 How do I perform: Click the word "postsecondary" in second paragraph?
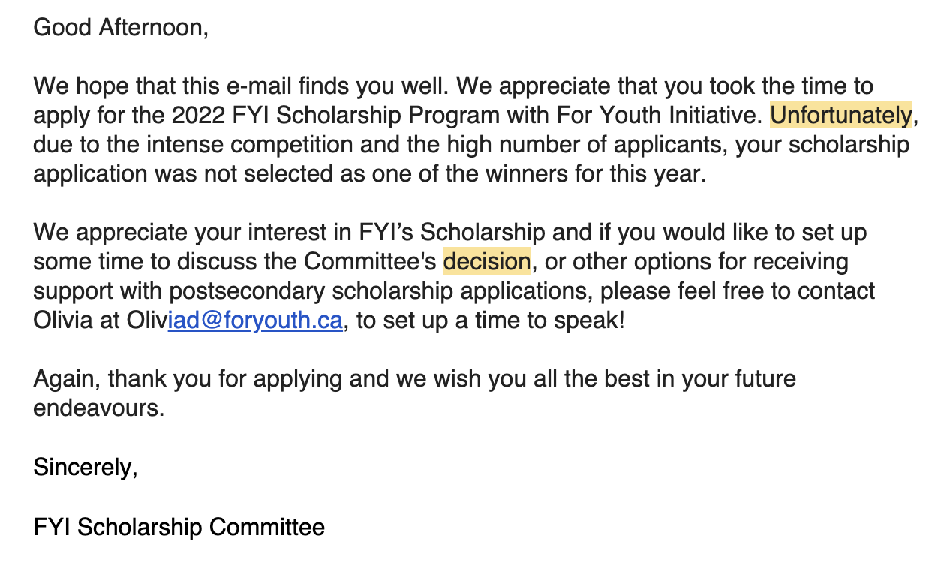[256, 291]
